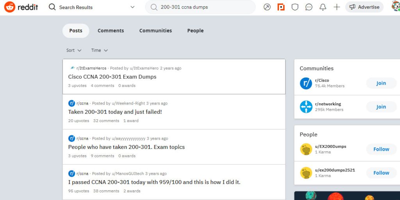Click '95 upvotes' text

point(79,191)
